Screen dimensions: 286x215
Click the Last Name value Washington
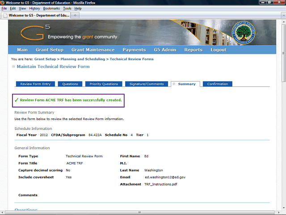154,170
